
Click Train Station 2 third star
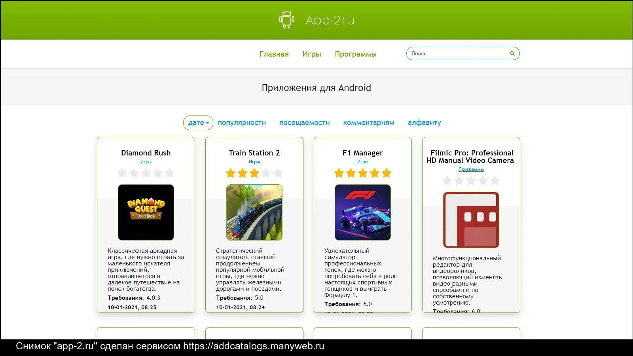pyautogui.click(x=254, y=173)
